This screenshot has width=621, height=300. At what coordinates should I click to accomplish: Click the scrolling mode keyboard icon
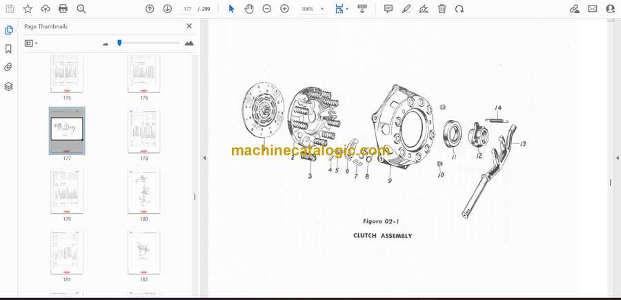pyautogui.click(x=362, y=9)
